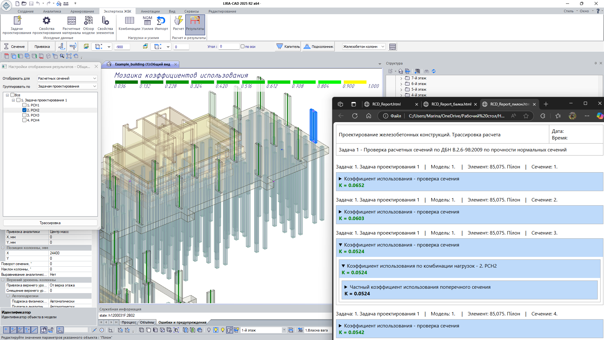Enable РСН1 checkbox in results tree

[x=25, y=105]
